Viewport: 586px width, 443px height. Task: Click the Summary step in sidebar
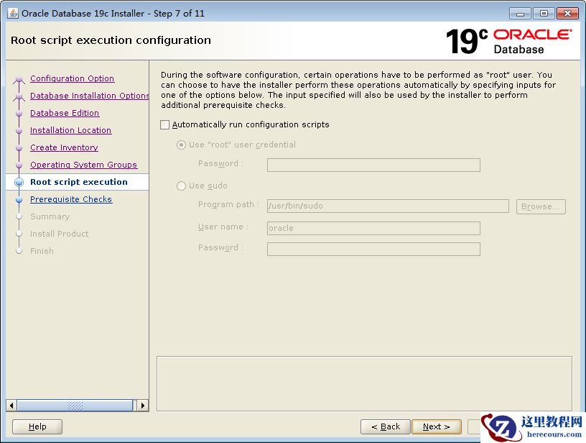pos(50,216)
